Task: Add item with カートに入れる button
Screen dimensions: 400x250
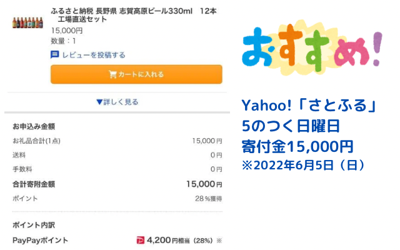Action: coord(136,74)
